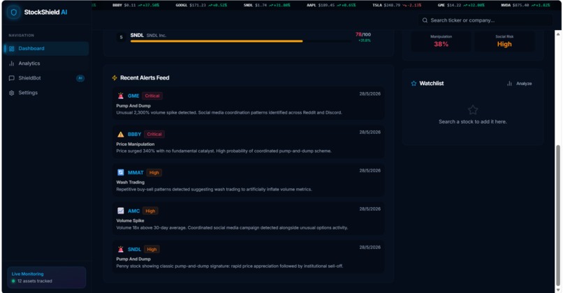Click the Pump And Dump title under GME

coord(133,106)
